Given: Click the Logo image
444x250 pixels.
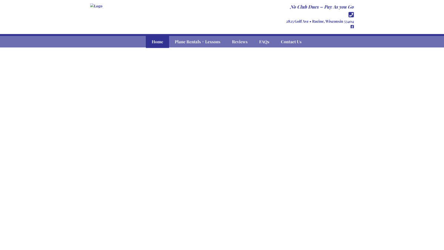Looking at the screenshot, I should pyautogui.click(x=96, y=6).
